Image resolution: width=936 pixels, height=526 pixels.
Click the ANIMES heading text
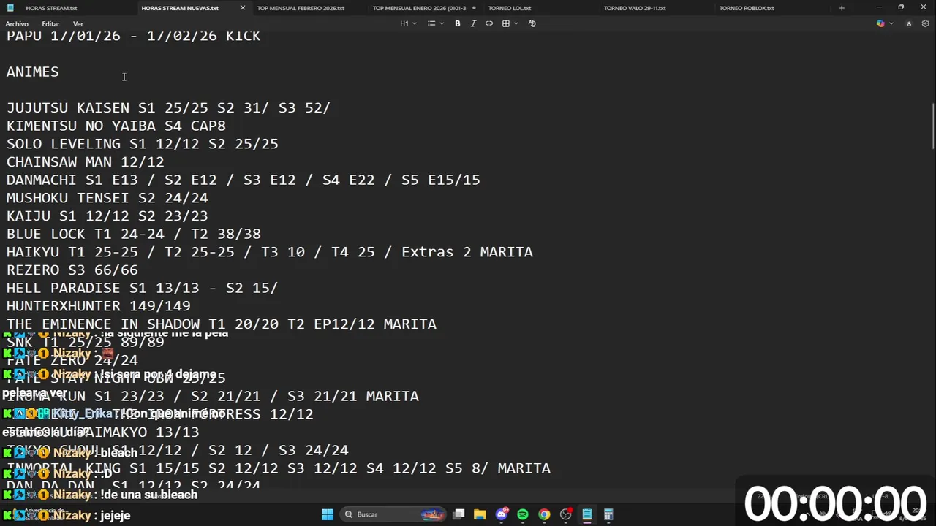pyautogui.click(x=33, y=72)
